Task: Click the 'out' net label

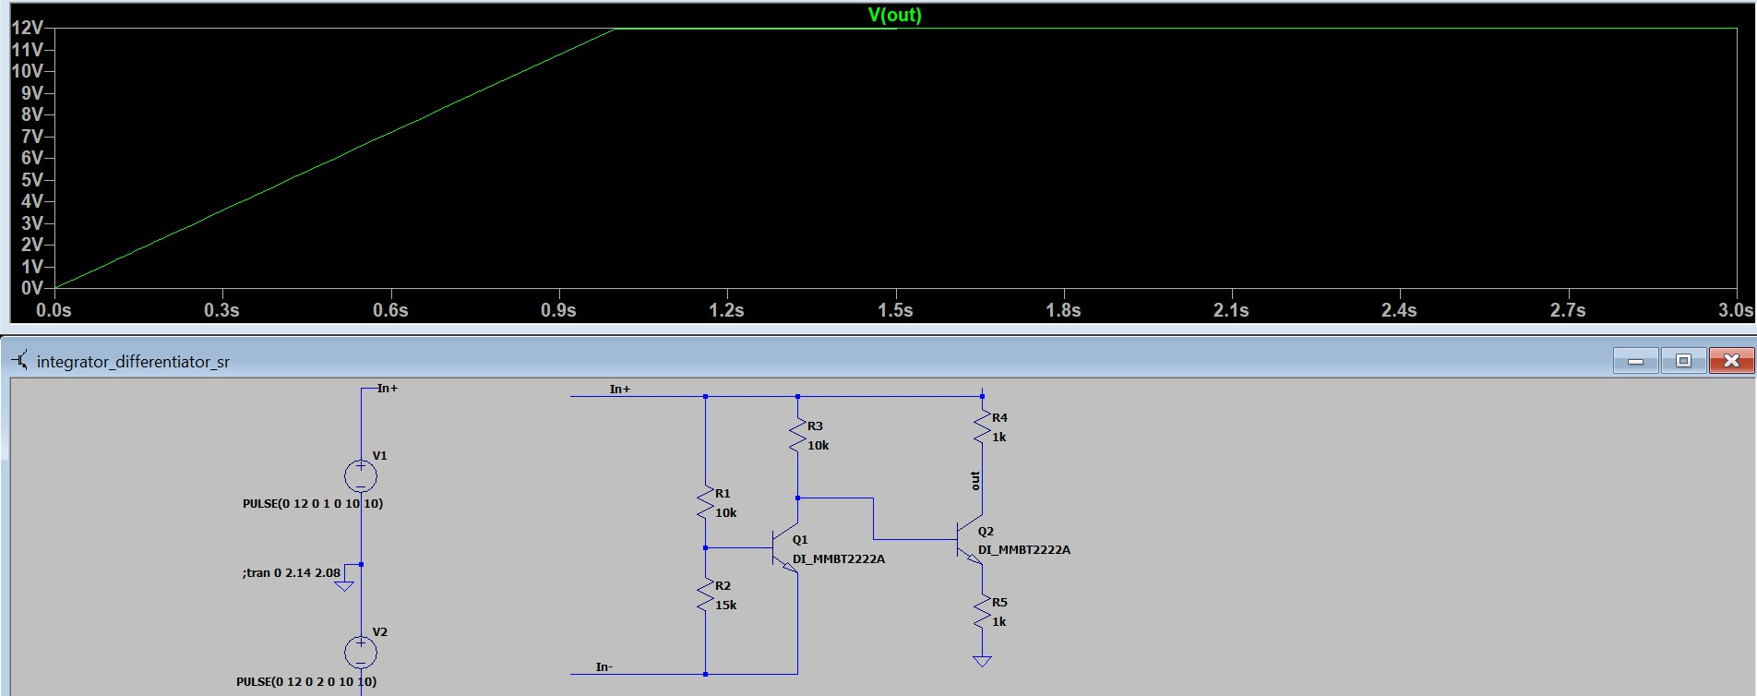Action: pyautogui.click(x=975, y=480)
